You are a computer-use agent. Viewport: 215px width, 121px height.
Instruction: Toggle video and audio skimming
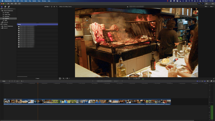click(x=198, y=81)
